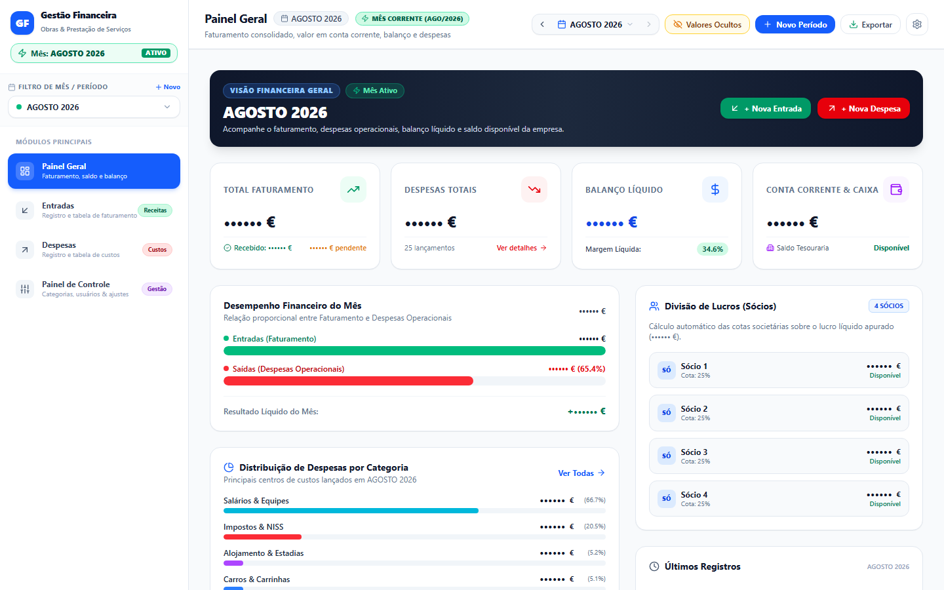Viewport: 944px width, 590px height.
Task: Click the Sócio 1 avatar badge
Action: pos(667,370)
